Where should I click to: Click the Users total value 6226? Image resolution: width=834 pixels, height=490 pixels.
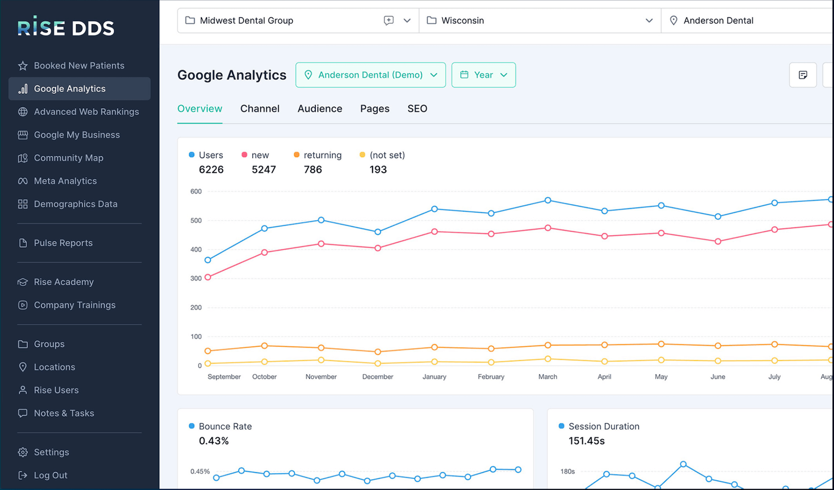(211, 170)
